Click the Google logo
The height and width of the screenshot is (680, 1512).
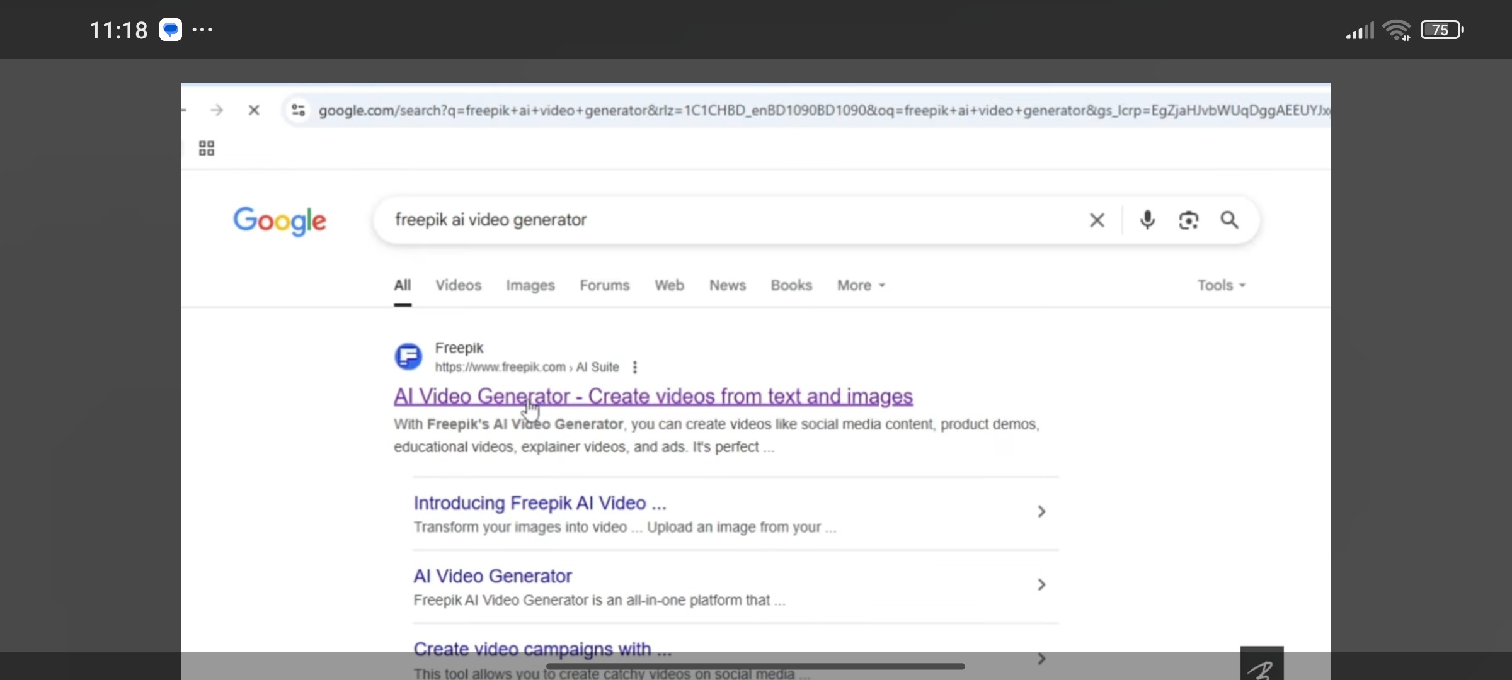click(x=280, y=220)
